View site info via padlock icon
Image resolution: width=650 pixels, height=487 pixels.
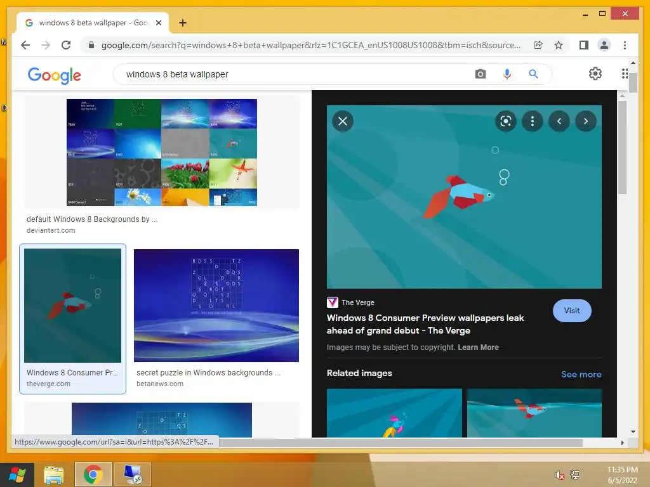pos(91,45)
